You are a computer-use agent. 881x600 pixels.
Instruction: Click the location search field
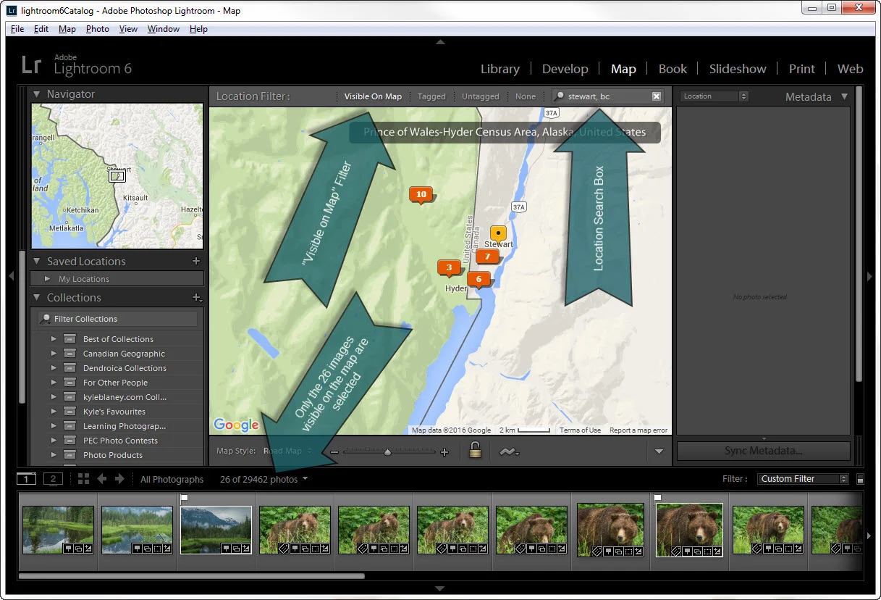tap(607, 96)
